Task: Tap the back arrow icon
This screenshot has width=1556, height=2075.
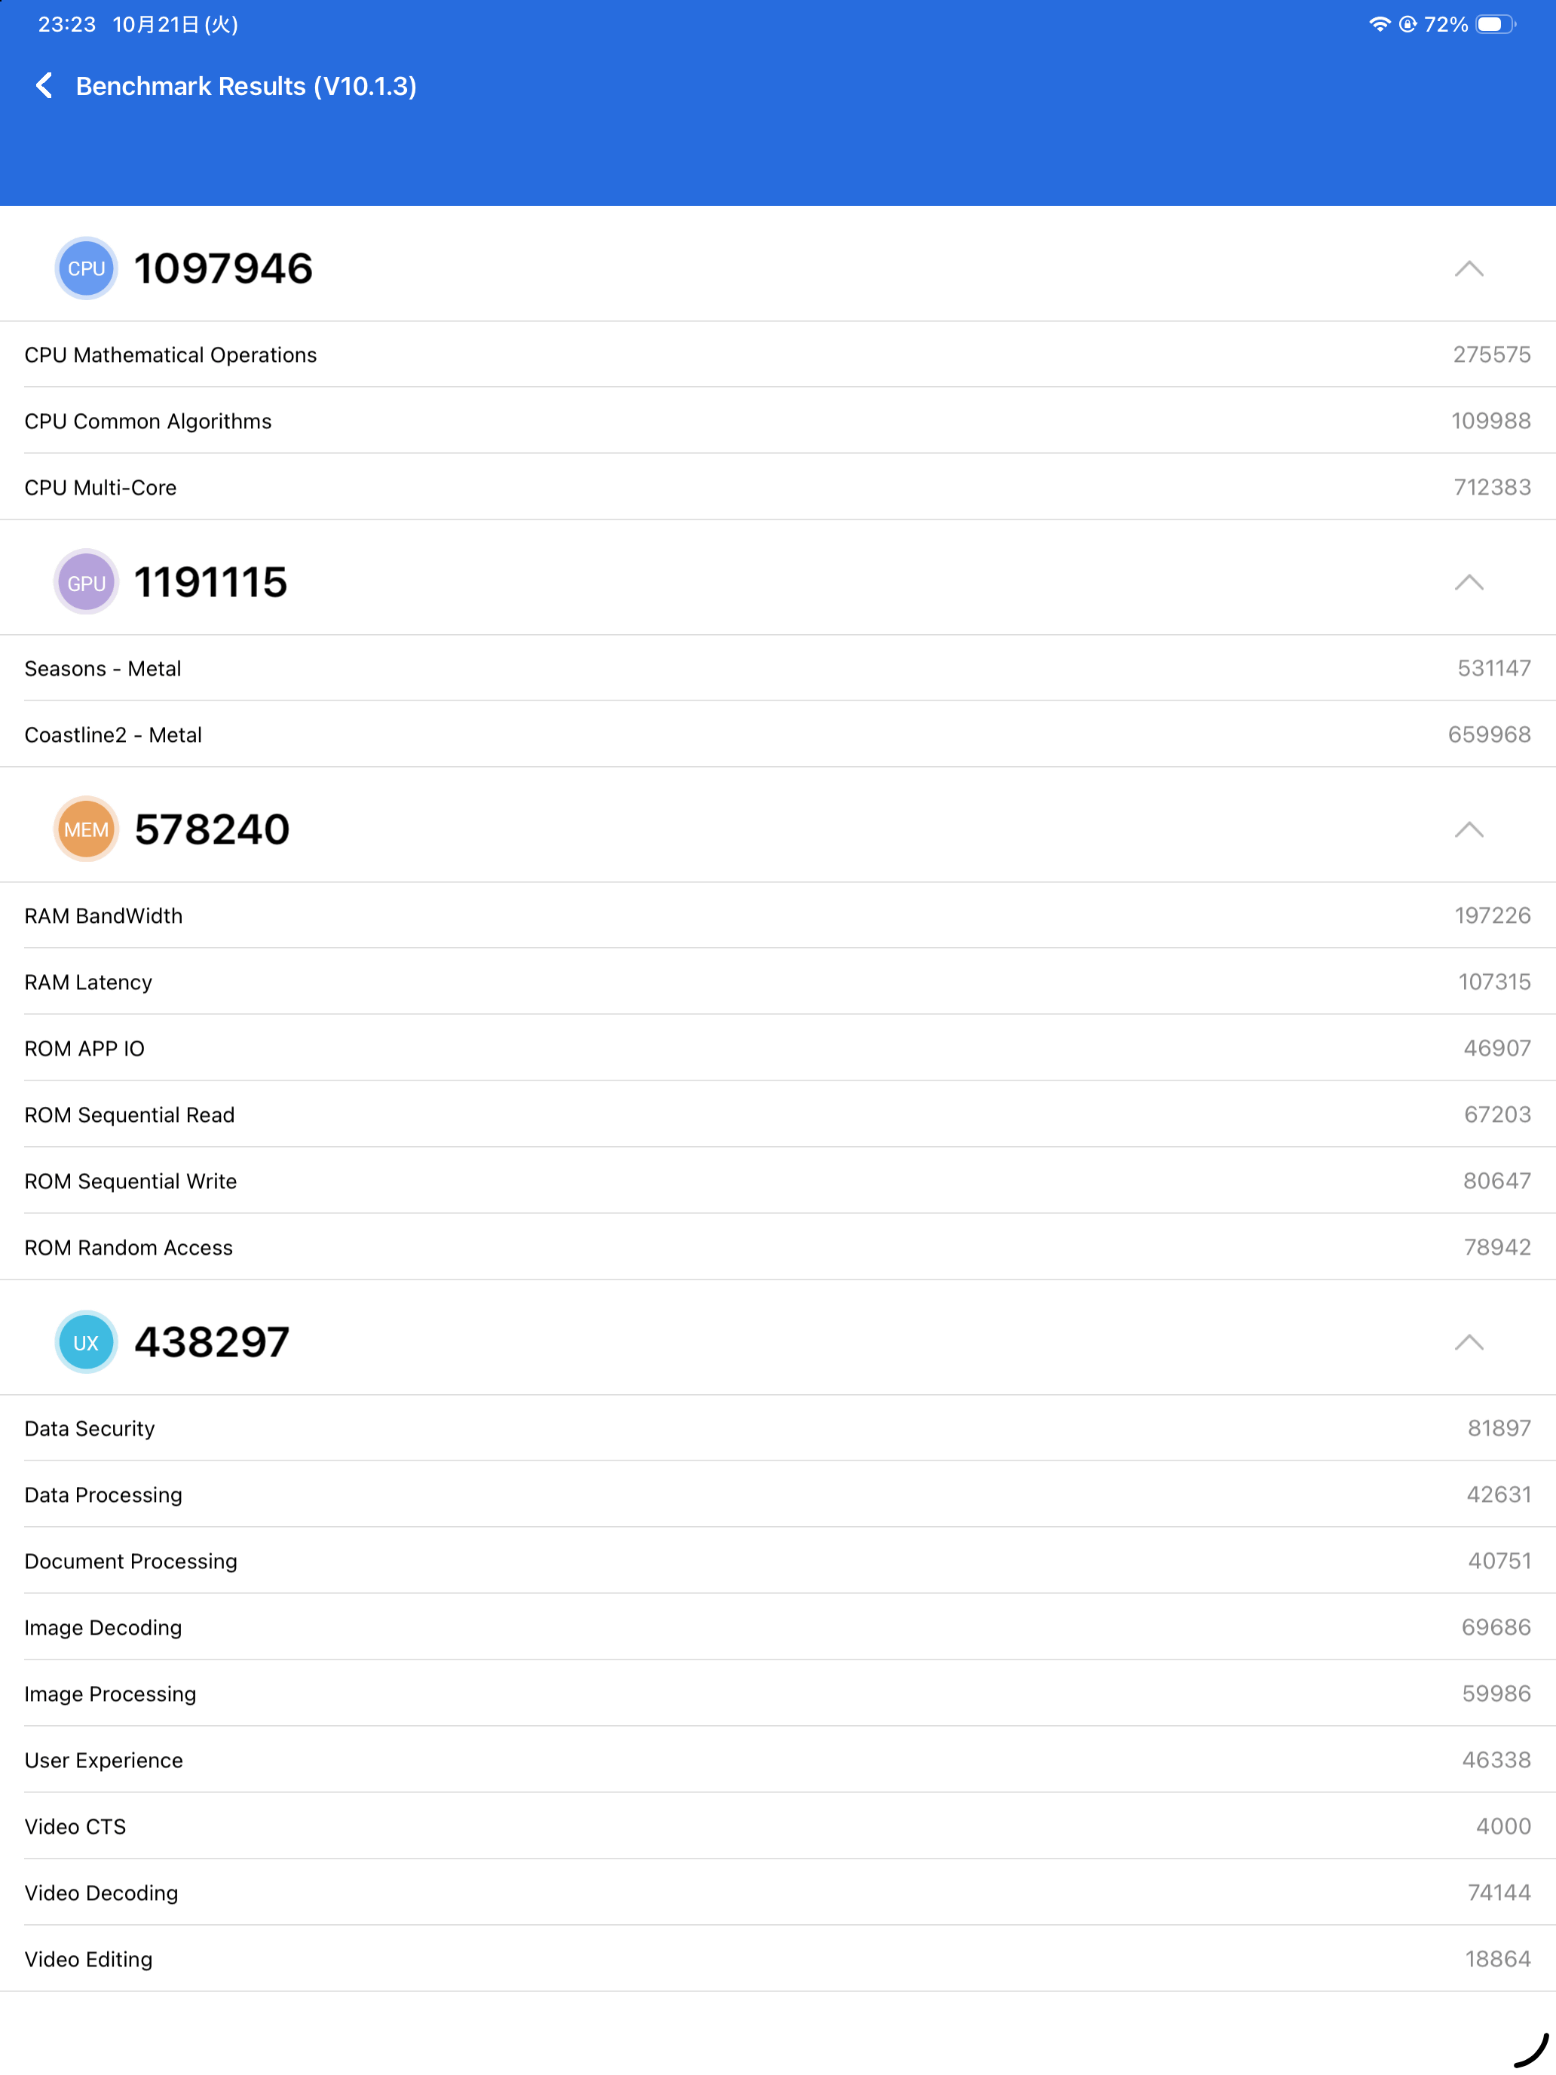Action: [x=44, y=86]
